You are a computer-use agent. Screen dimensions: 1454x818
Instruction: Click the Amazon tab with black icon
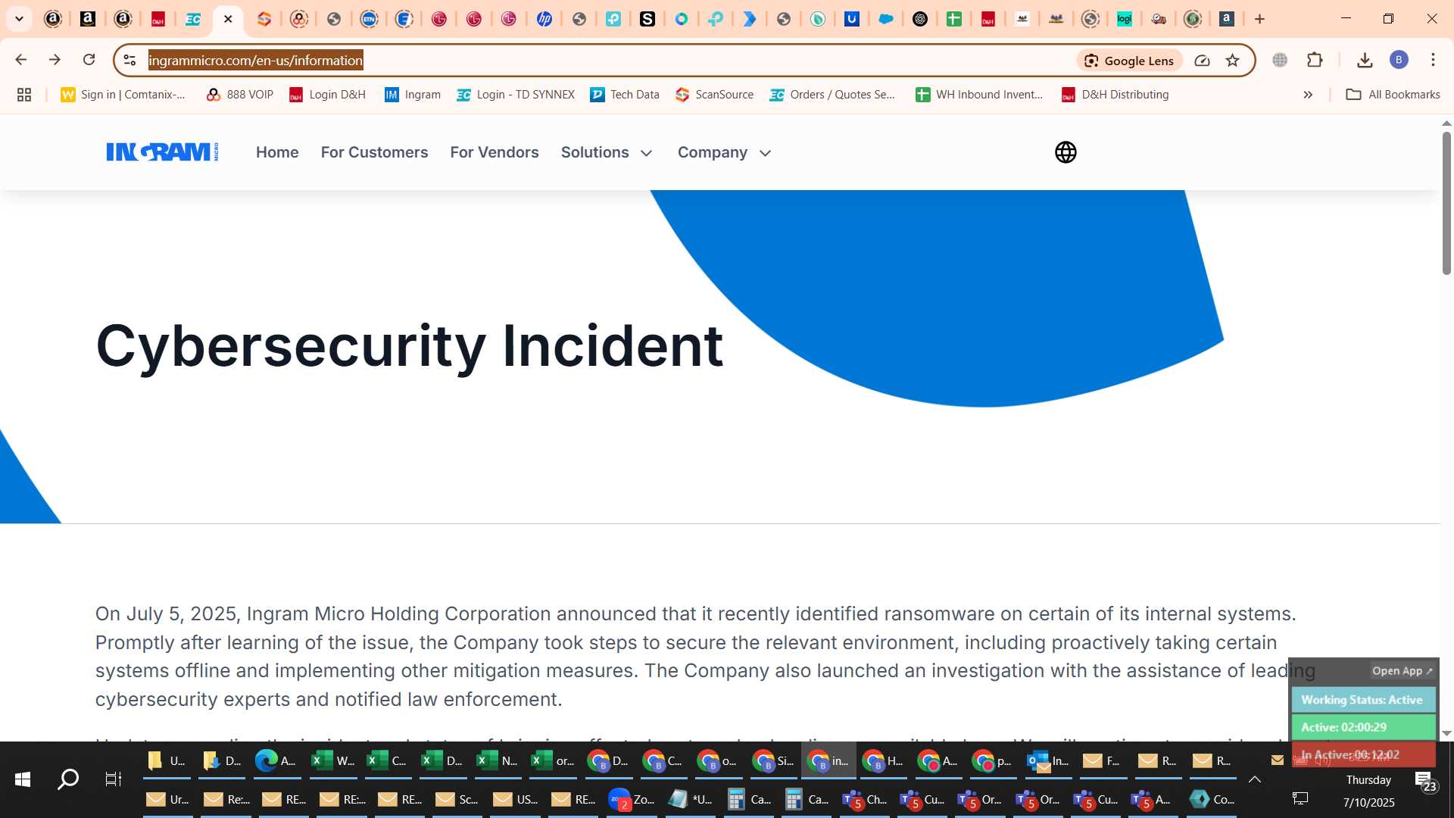(88, 19)
